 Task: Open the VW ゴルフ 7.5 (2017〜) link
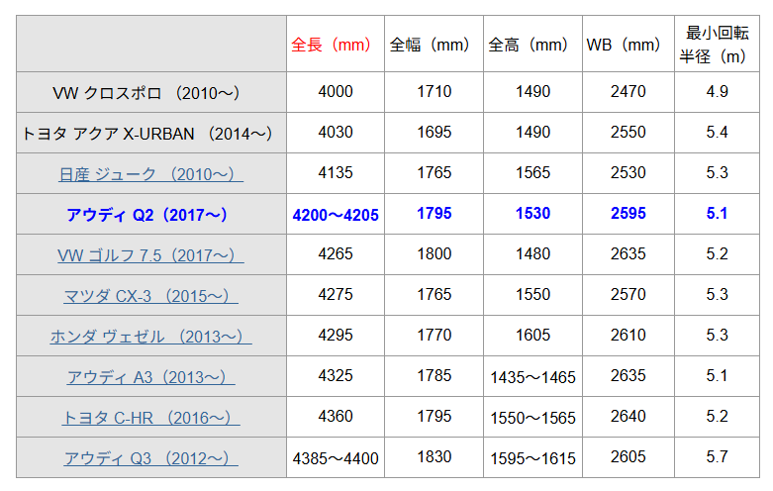click(x=150, y=255)
